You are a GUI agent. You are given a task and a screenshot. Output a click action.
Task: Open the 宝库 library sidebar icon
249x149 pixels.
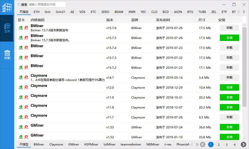click(7, 28)
